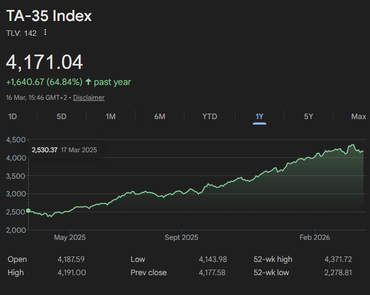The image size is (370, 295).
Task: Click the 3,000 y-axis label
Action: pyautogui.click(x=15, y=194)
